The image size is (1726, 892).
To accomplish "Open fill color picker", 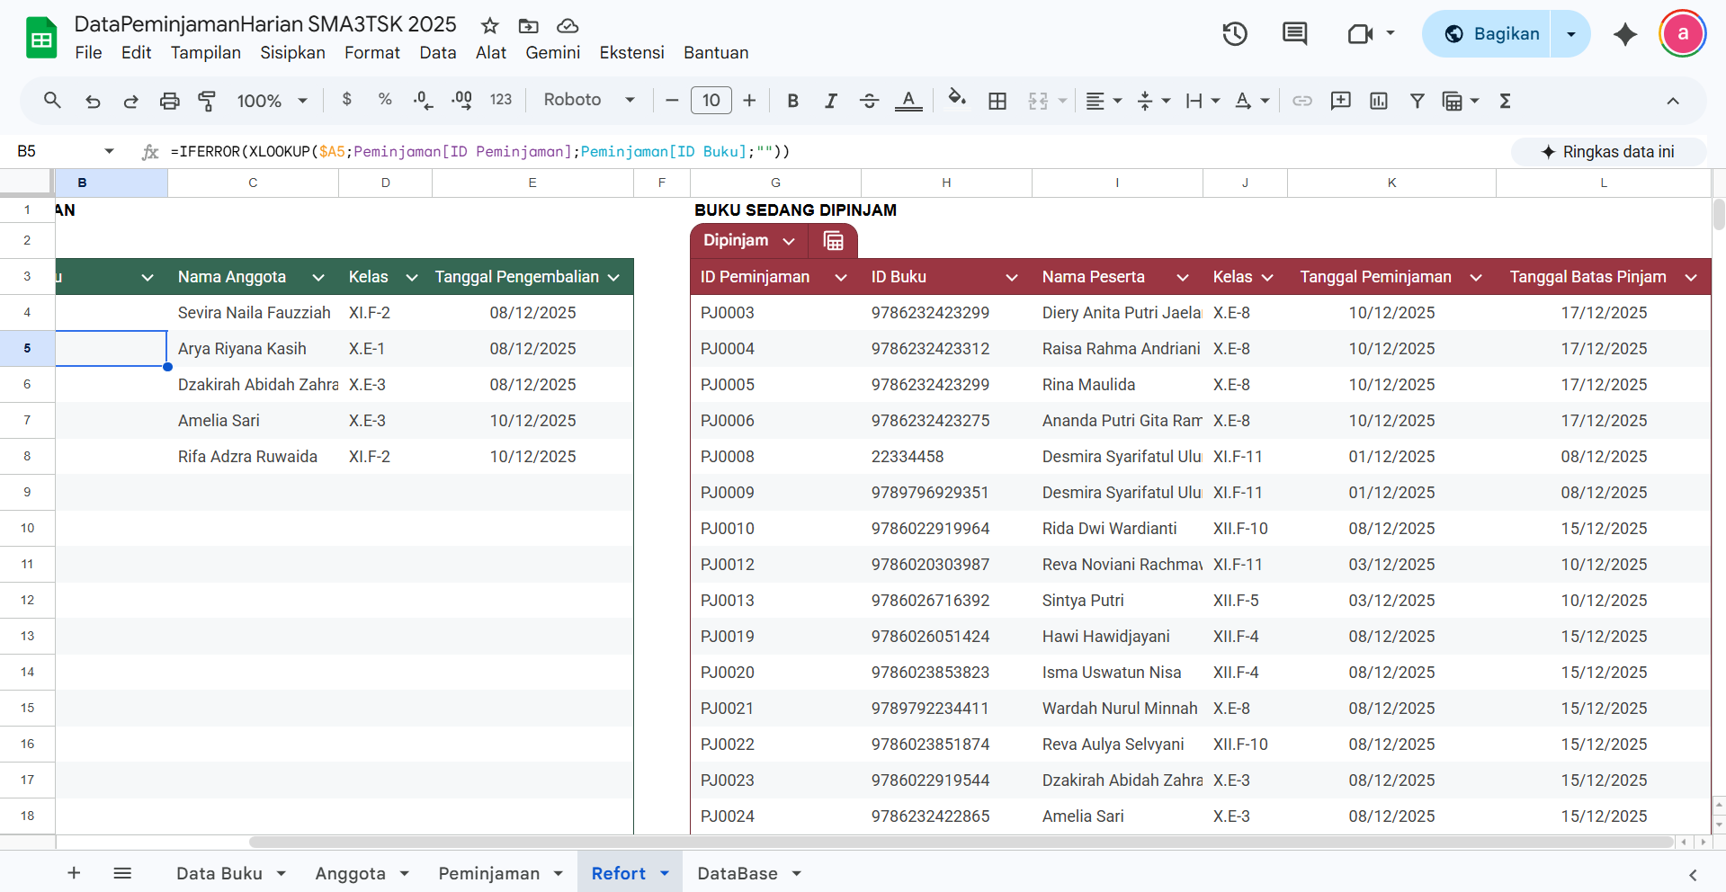I will point(957,99).
